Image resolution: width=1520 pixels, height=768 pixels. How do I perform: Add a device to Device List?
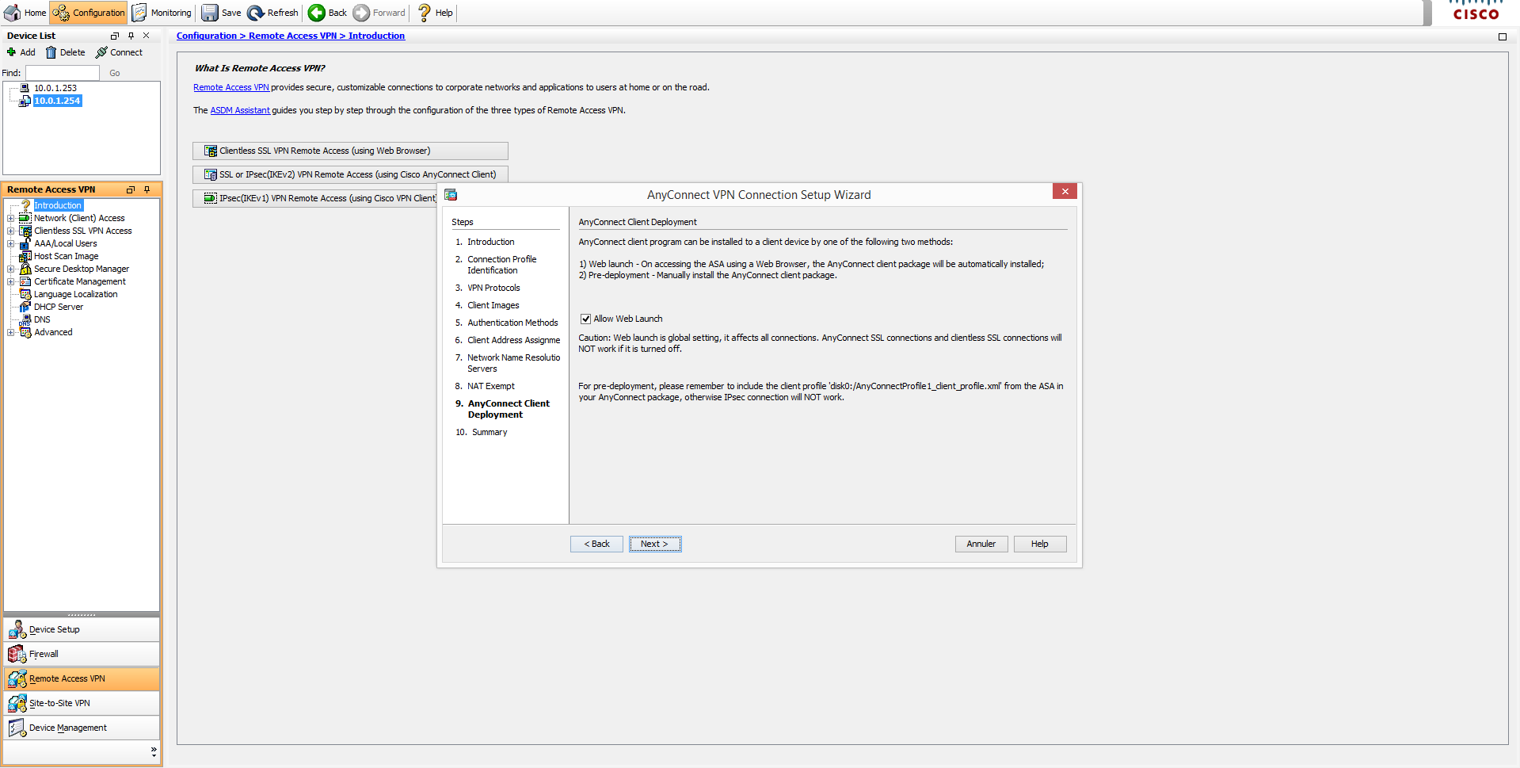click(x=21, y=52)
